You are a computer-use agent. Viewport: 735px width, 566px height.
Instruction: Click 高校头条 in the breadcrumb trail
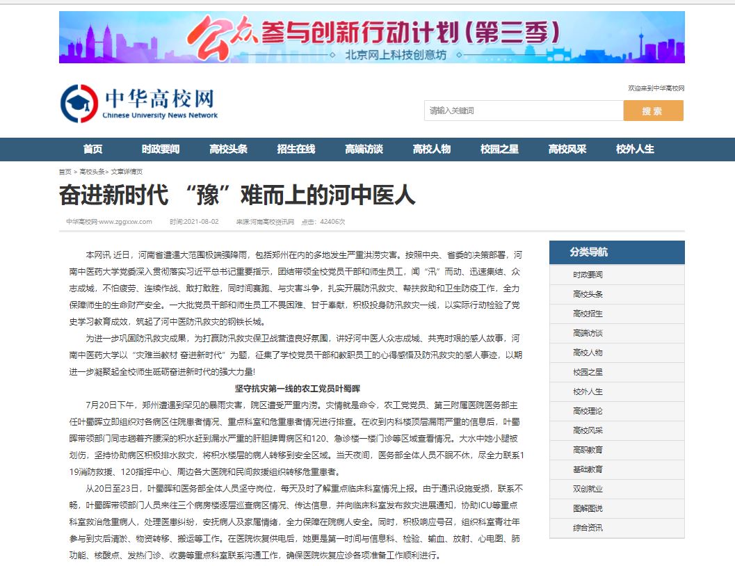pyautogui.click(x=92, y=172)
